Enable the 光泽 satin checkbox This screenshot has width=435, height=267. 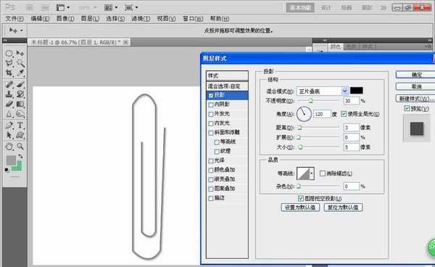pyautogui.click(x=211, y=161)
